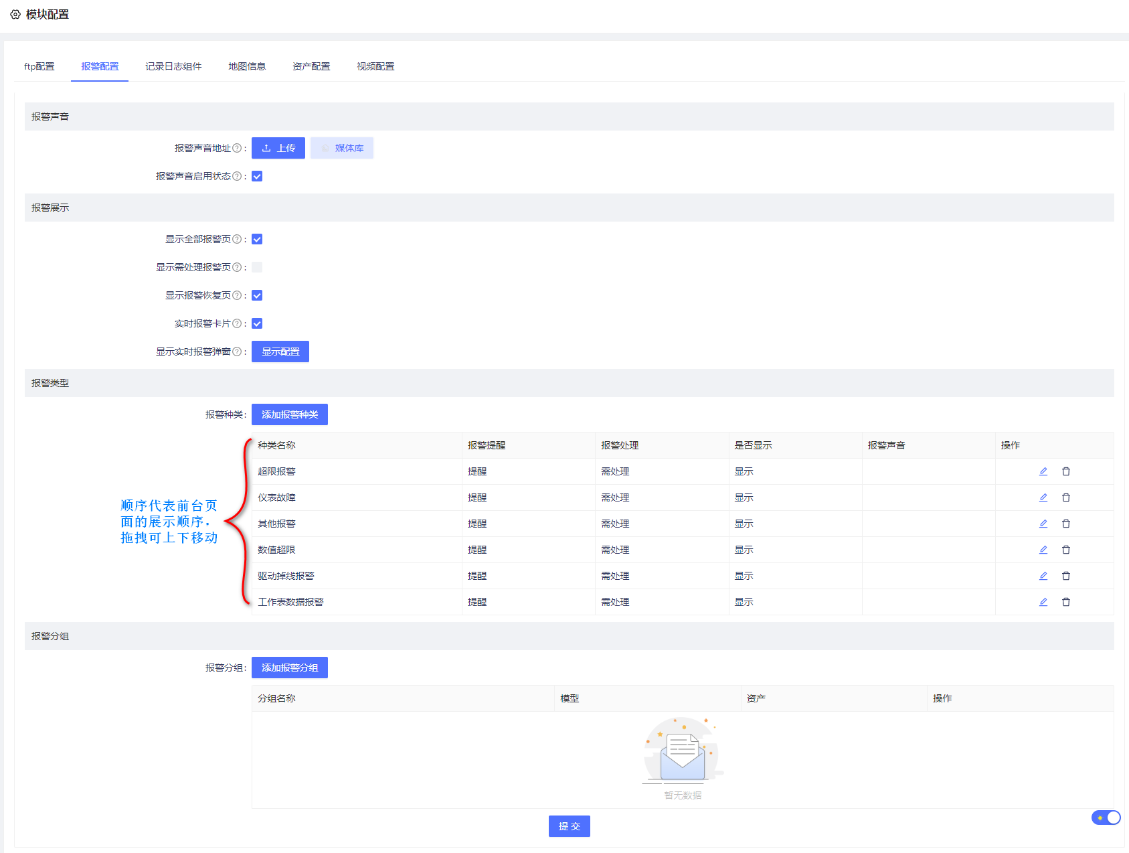
Task: Edit the 超限报警 alarm type
Action: click(1043, 471)
